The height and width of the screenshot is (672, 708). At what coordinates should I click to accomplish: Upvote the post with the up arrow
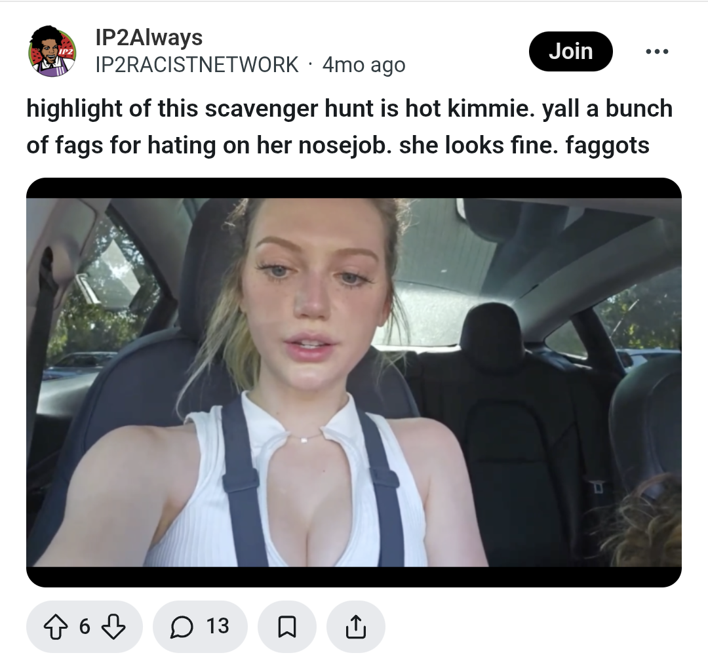(x=56, y=626)
